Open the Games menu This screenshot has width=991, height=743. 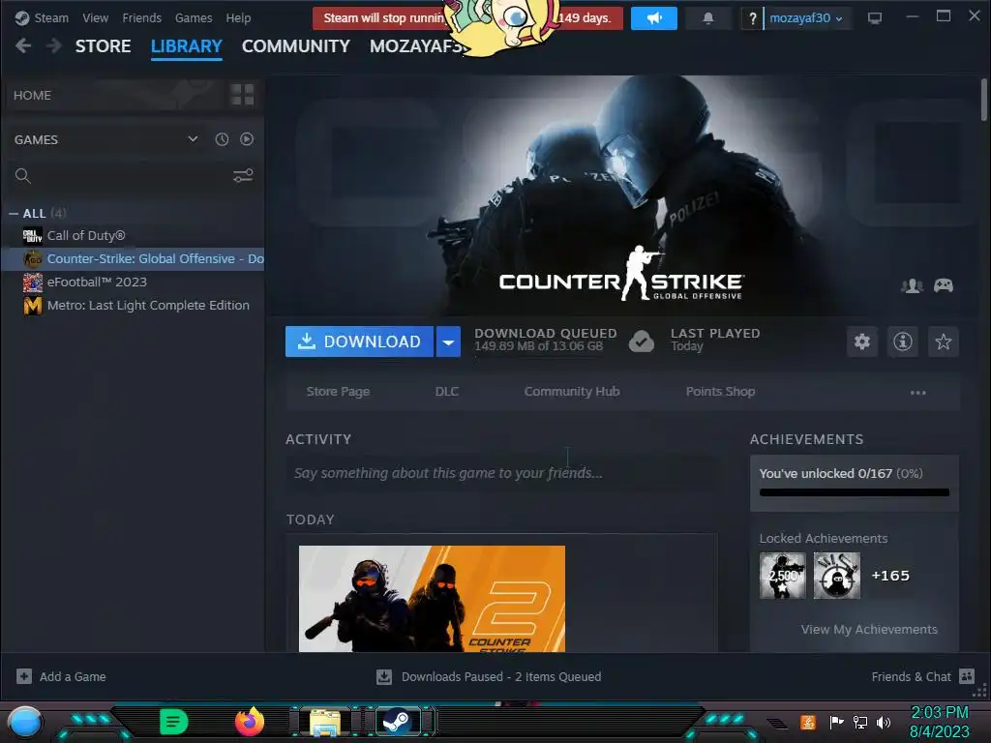194,17
